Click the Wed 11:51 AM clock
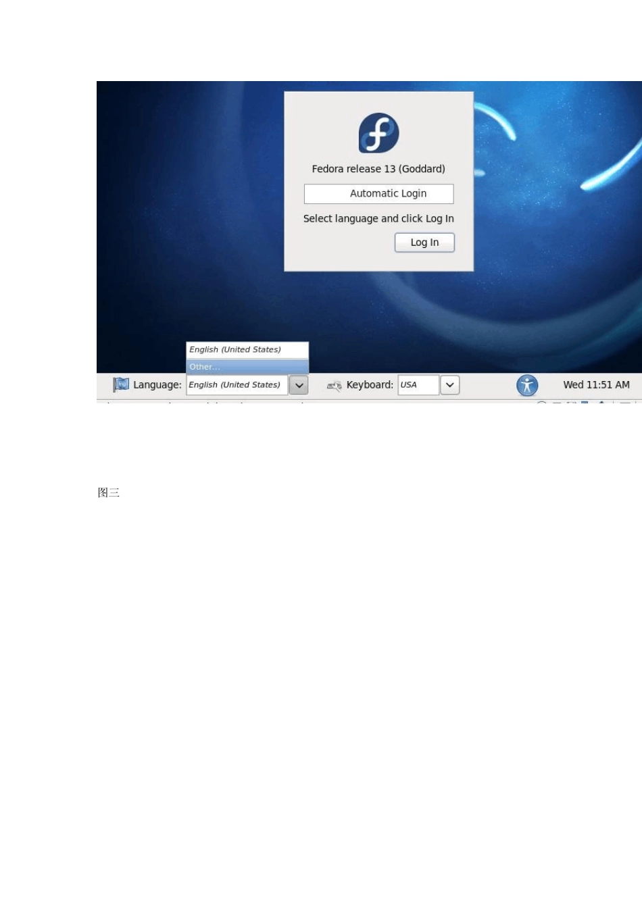This screenshot has height=908, width=642. tap(597, 384)
